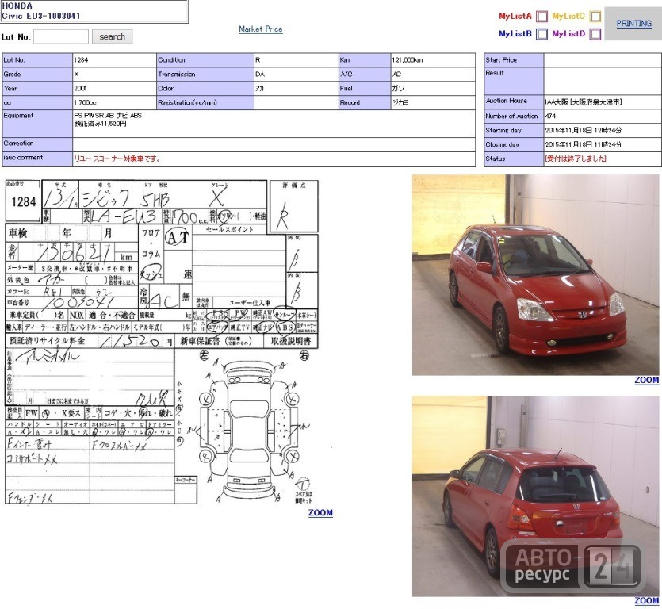
Task: Click the Start Price label cell
Action: 514,60
